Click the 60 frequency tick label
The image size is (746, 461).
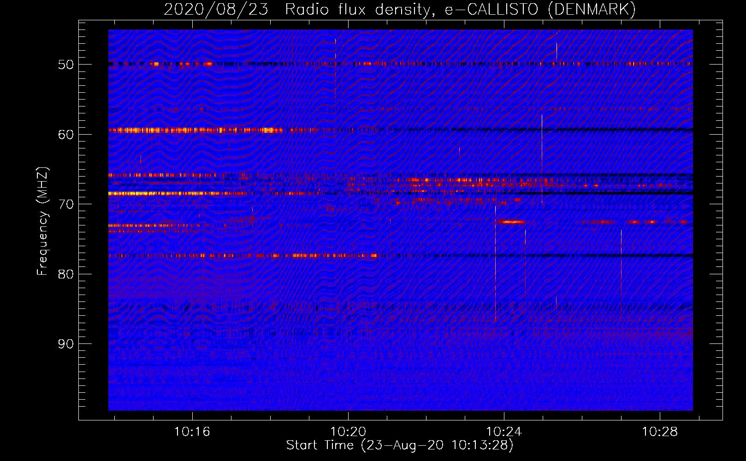pyautogui.click(x=66, y=135)
